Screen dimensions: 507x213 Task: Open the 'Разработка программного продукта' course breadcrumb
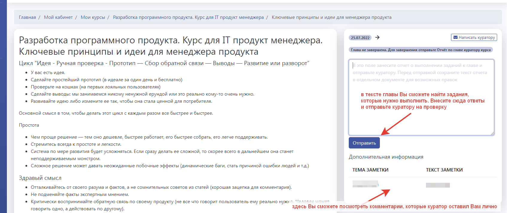(x=188, y=17)
